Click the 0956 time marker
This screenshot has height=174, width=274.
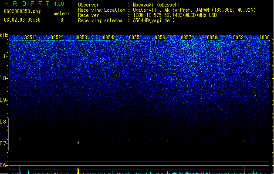click(x=160, y=37)
